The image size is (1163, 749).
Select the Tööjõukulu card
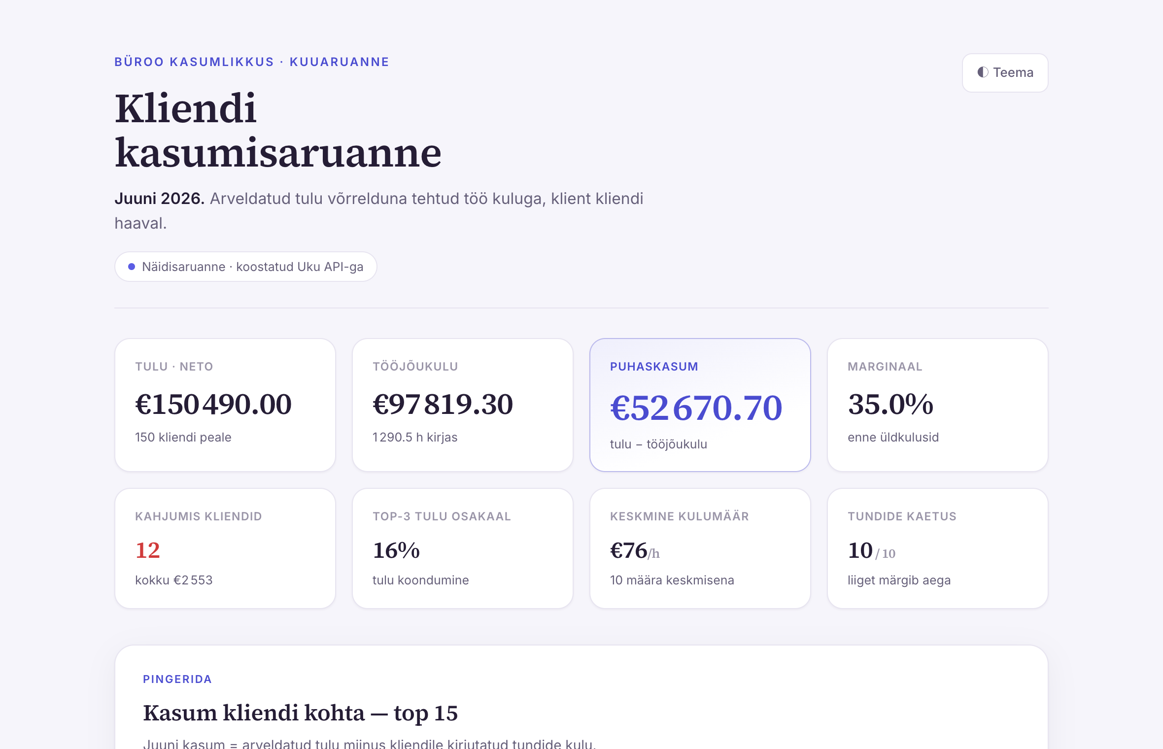[x=463, y=405]
